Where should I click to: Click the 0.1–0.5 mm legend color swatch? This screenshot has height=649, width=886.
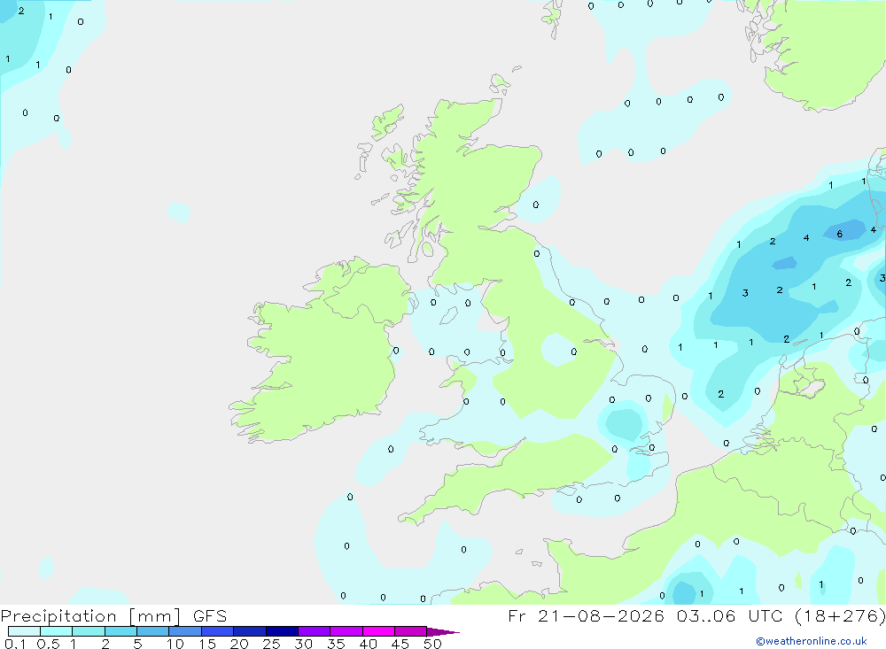tap(24, 631)
